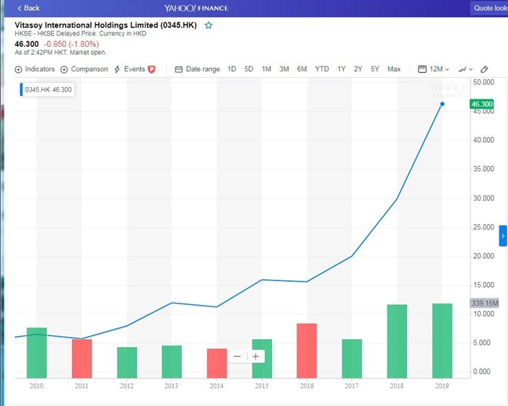This screenshot has width=508, height=406.
Task: Click the HKSE Delayed Price subtitle
Action: click(80, 34)
